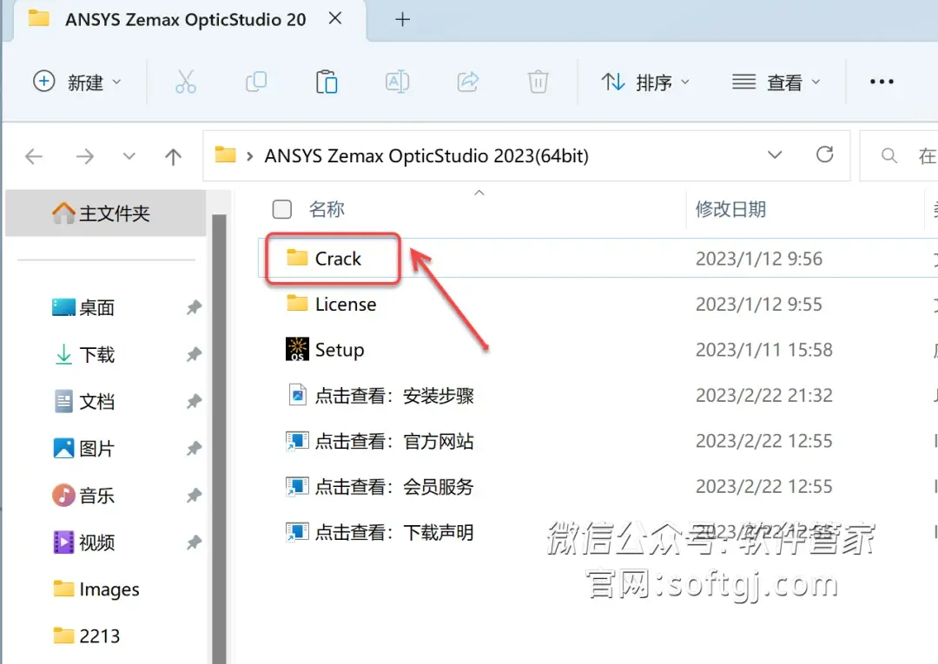Unpin 文档 with its pin icon
The height and width of the screenshot is (664, 938).
[193, 402]
